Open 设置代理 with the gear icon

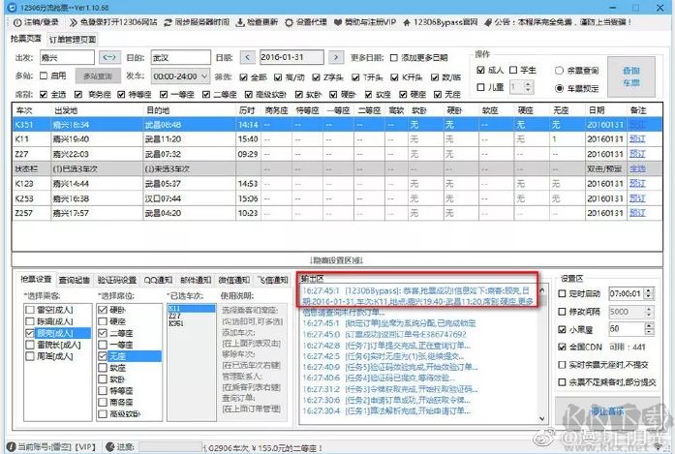pyautogui.click(x=306, y=22)
